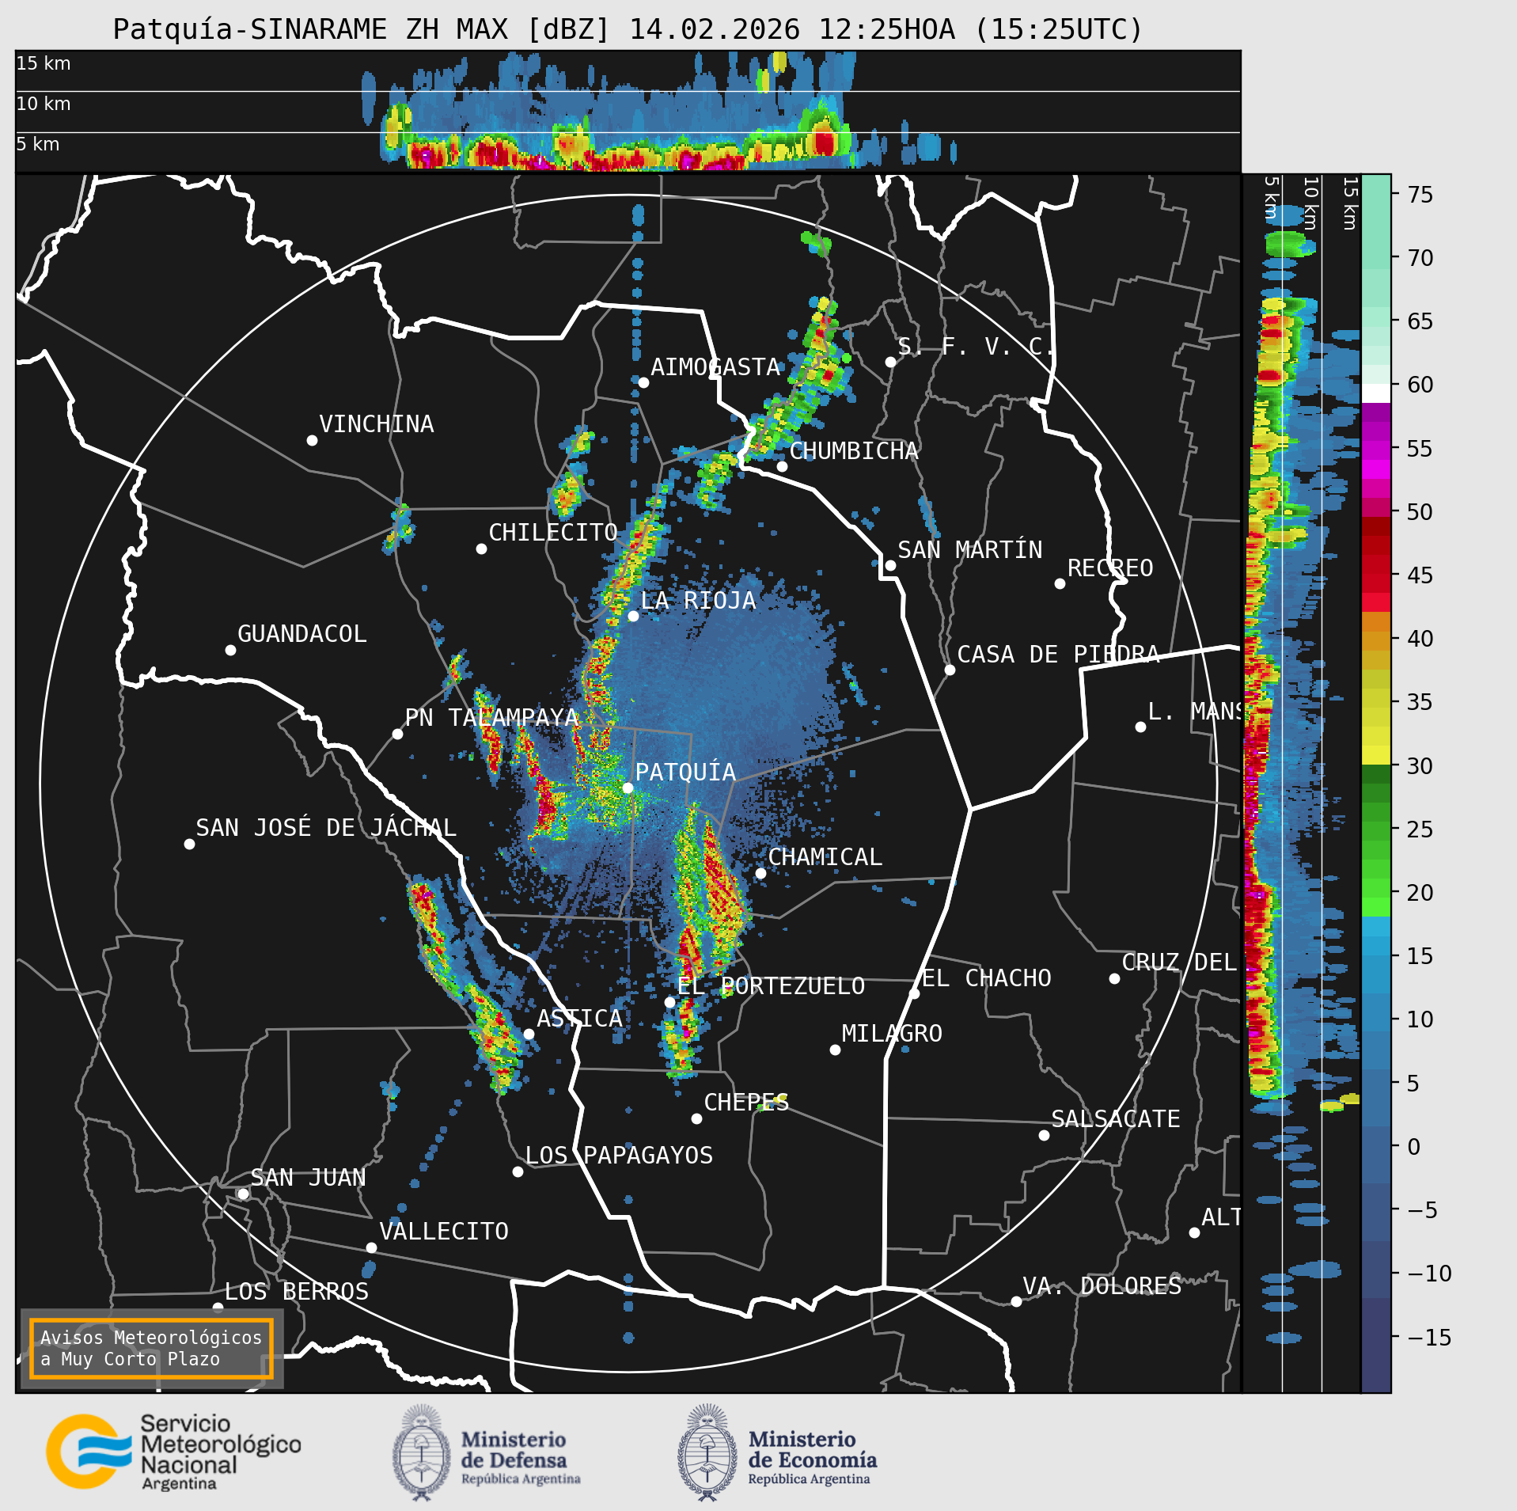Click the Patquía-SINARAME ZH MAX title text
This screenshot has width=1517, height=1511.
628,29
